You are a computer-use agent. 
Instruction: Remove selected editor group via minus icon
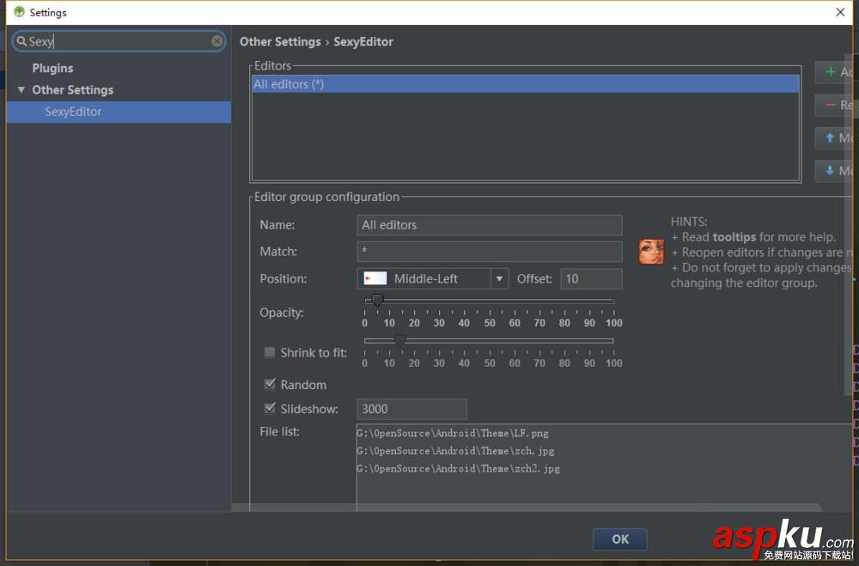(830, 105)
